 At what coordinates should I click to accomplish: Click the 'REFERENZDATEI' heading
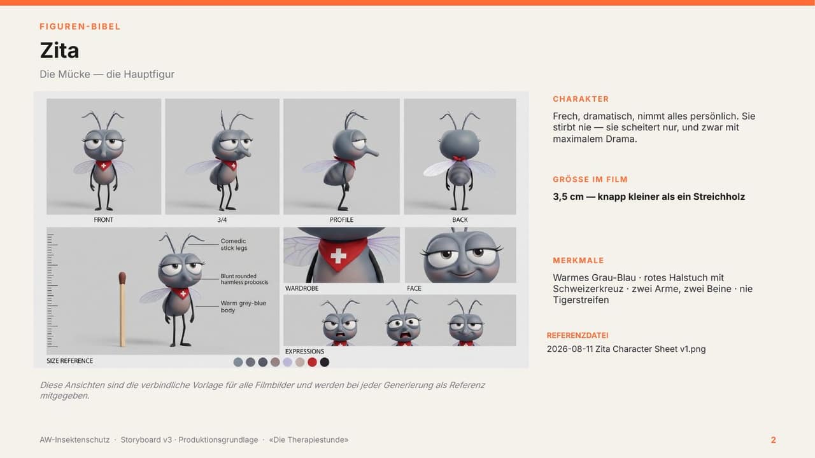[578, 335]
